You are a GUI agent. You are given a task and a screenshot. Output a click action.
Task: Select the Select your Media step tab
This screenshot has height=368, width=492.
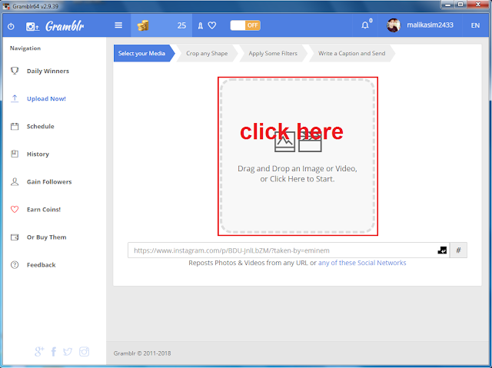tap(144, 53)
